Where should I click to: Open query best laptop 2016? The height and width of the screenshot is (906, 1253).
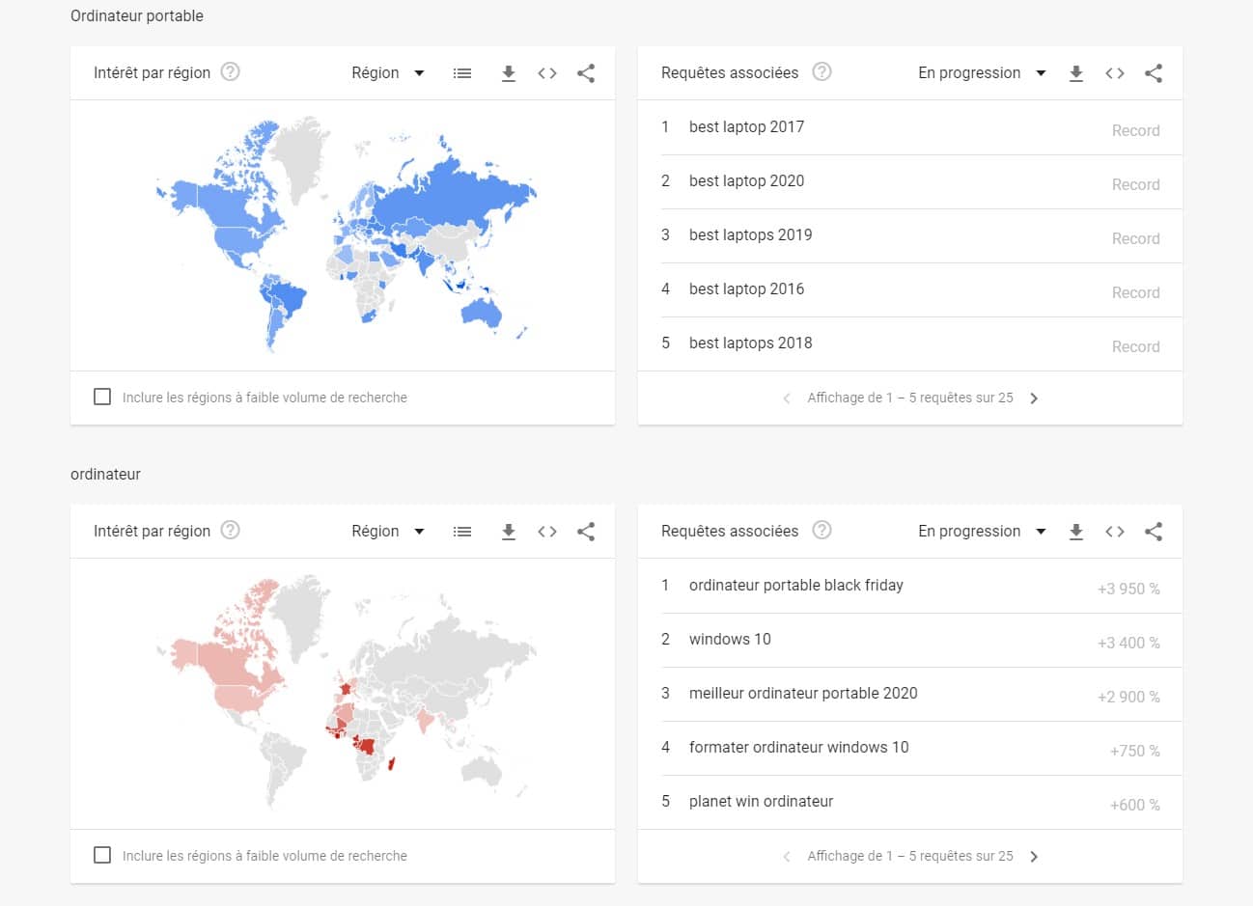pos(746,289)
